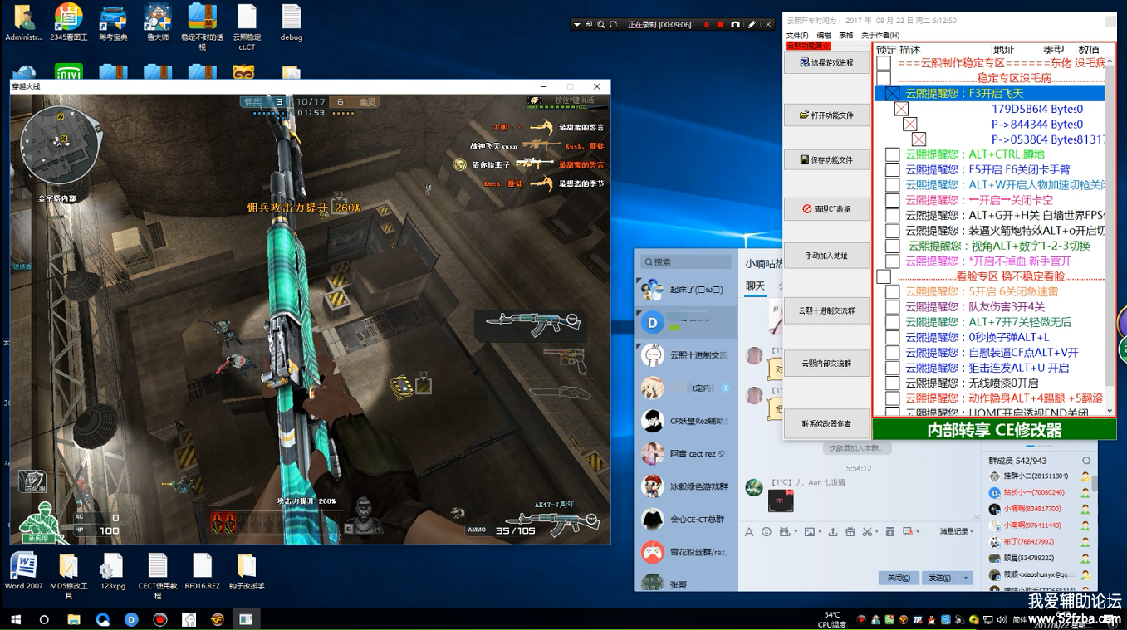Check the 0秒换子弹ALT+L checkbox
Image resolution: width=1127 pixels, height=630 pixels.
(892, 337)
